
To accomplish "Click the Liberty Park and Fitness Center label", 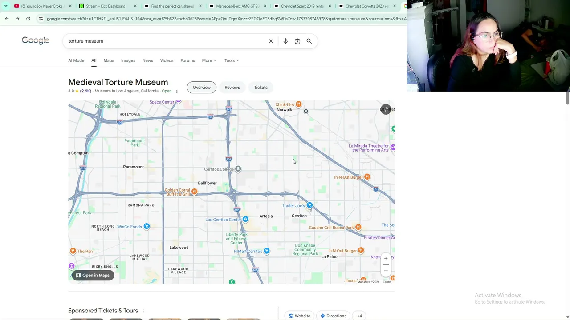I will pyautogui.click(x=236, y=239).
